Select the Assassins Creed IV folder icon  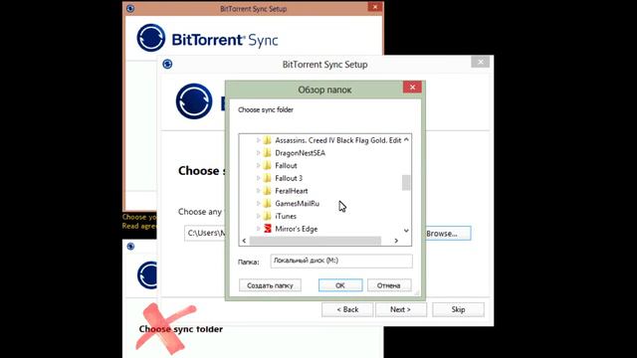point(268,140)
